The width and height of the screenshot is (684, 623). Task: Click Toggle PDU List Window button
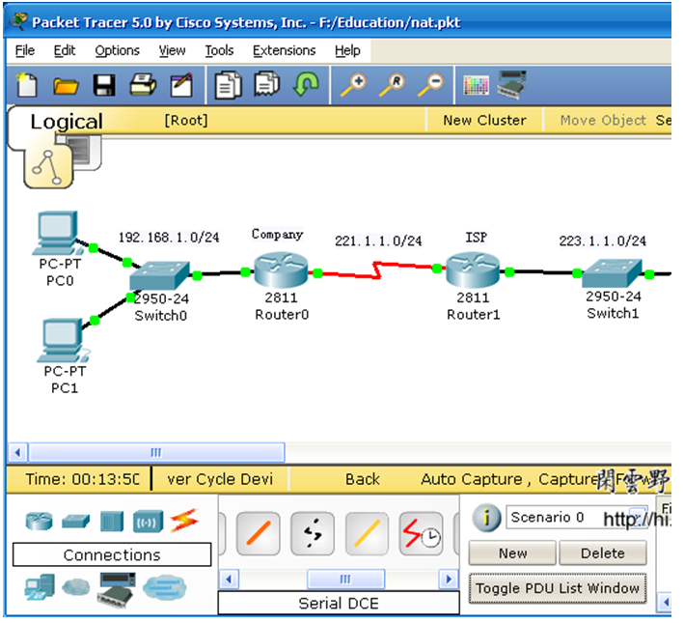click(558, 588)
